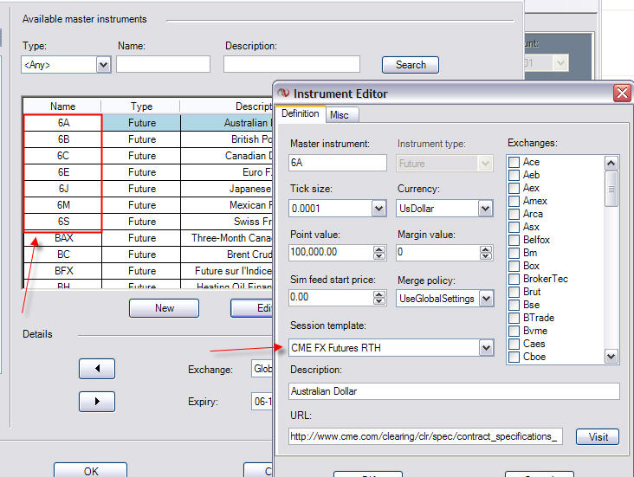Viewport: 634px width, 477px height.
Task: Tick the Cboe exchange checkbox
Action: 514,357
